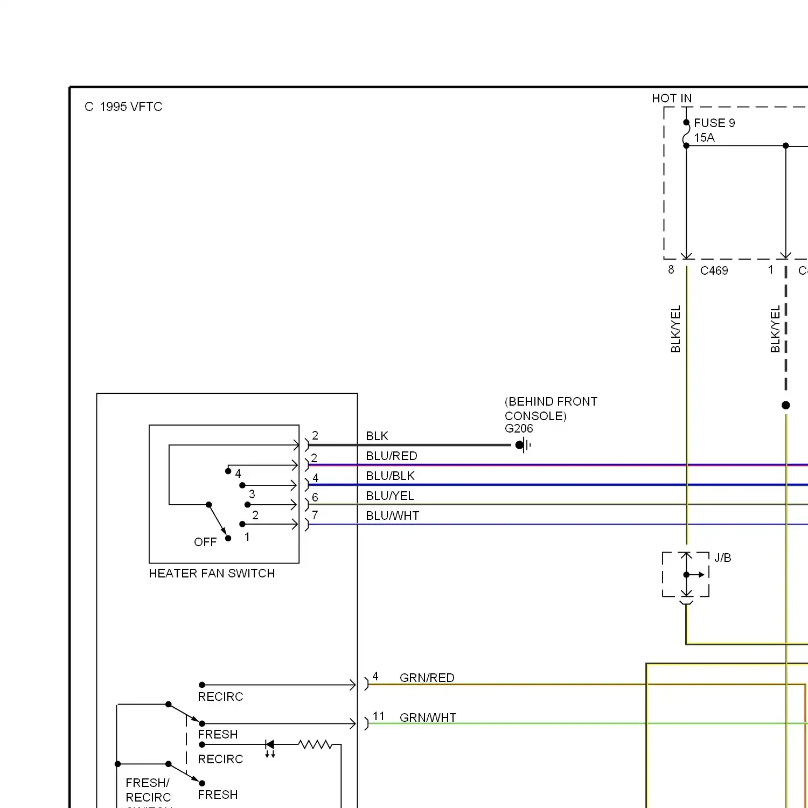The width and height of the screenshot is (808, 808).
Task: Select the "C469" connector label
Action: [x=714, y=270]
